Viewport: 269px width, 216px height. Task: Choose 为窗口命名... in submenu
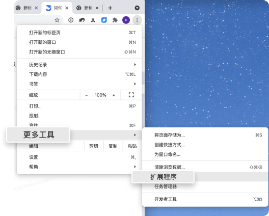(x=205, y=154)
